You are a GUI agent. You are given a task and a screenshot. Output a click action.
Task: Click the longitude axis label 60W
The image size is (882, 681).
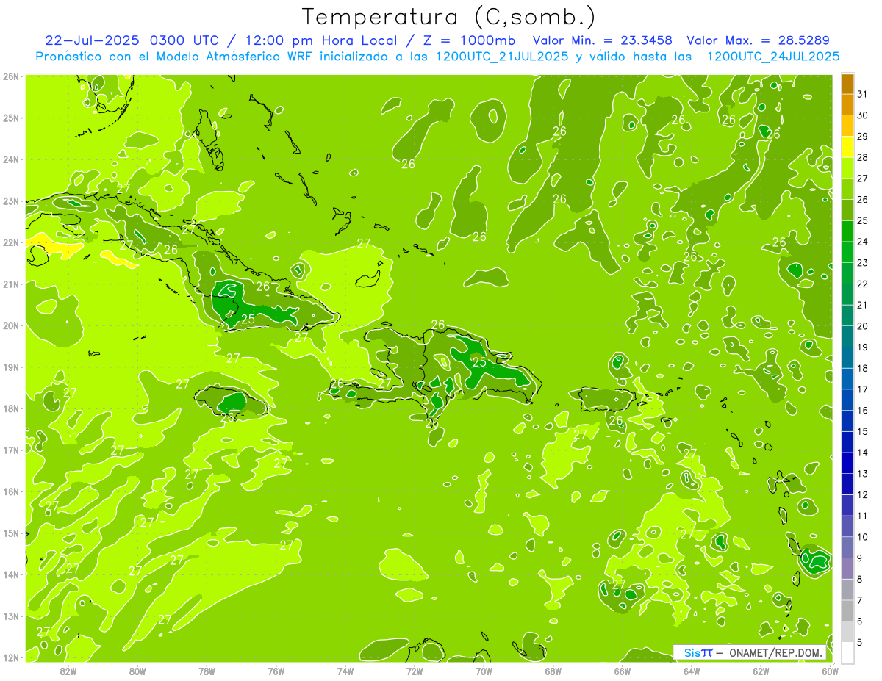tap(830, 671)
